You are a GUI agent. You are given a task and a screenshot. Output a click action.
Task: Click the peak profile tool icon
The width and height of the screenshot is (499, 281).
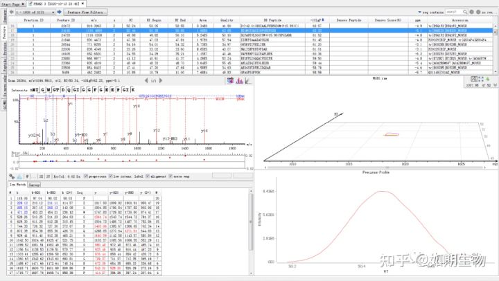point(19,176)
